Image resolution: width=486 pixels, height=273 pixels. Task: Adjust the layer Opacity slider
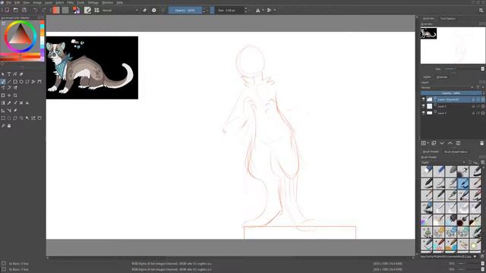click(x=451, y=93)
